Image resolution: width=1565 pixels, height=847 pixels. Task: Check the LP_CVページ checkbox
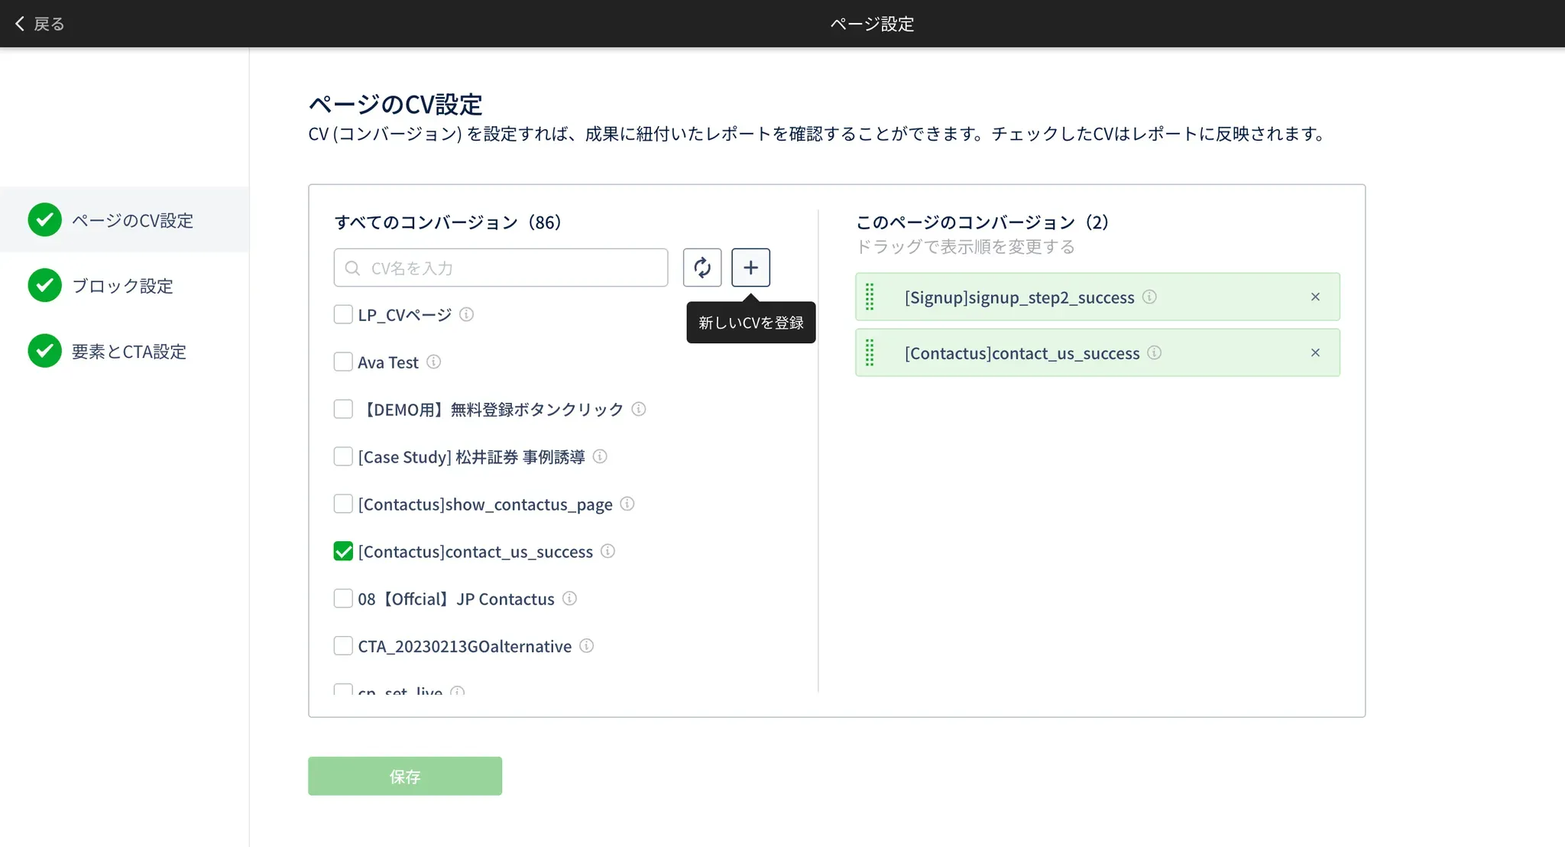pyautogui.click(x=343, y=314)
